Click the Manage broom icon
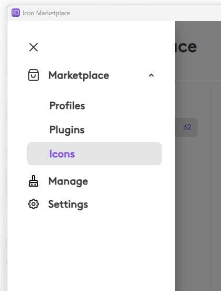This screenshot has width=221, height=291. point(34,181)
